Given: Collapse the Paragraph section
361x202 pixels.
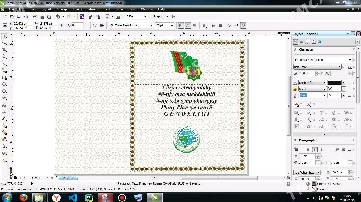Looking at the screenshot, I should tap(295, 140).
